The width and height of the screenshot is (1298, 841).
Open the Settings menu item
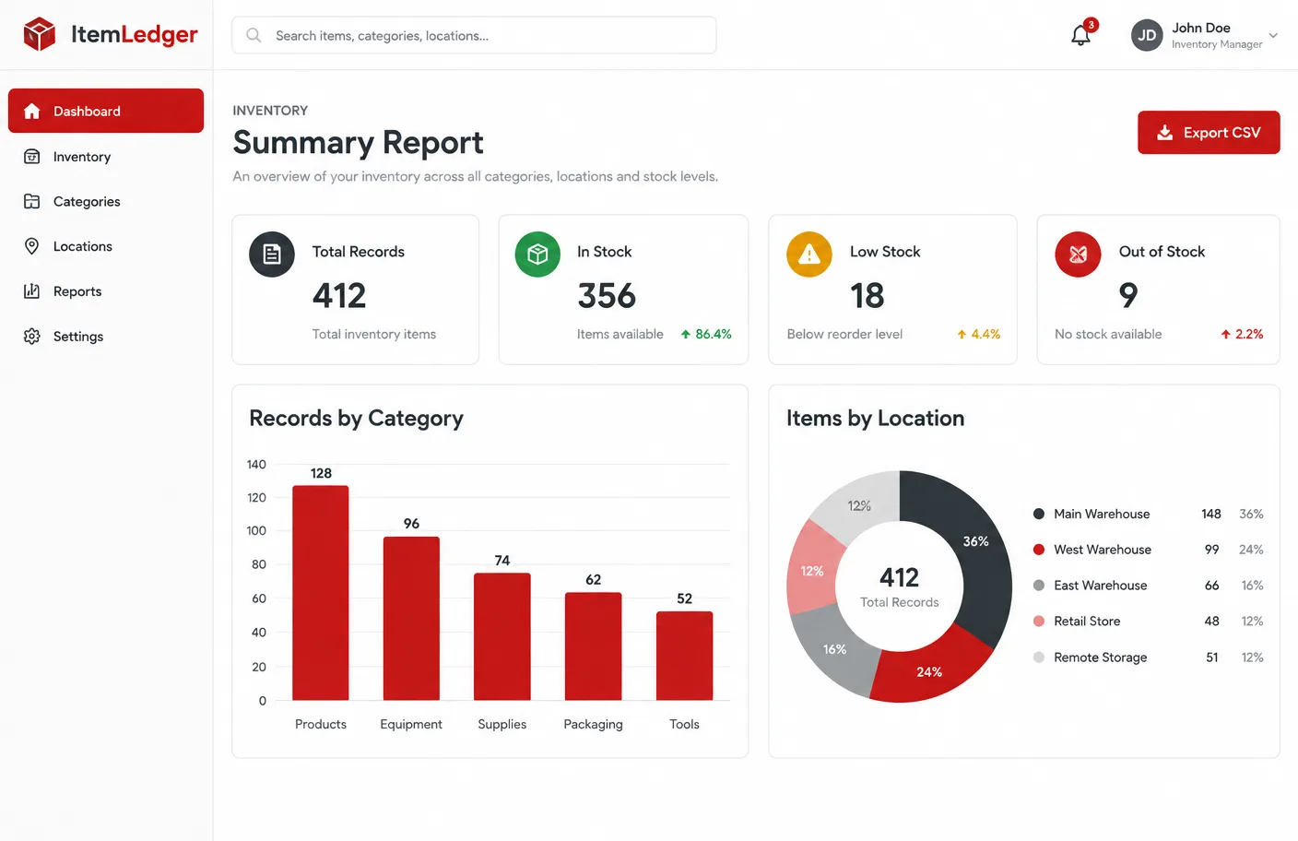click(106, 337)
